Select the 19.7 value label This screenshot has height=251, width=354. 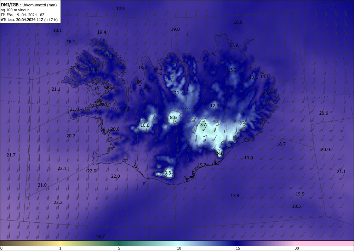pos(202,165)
